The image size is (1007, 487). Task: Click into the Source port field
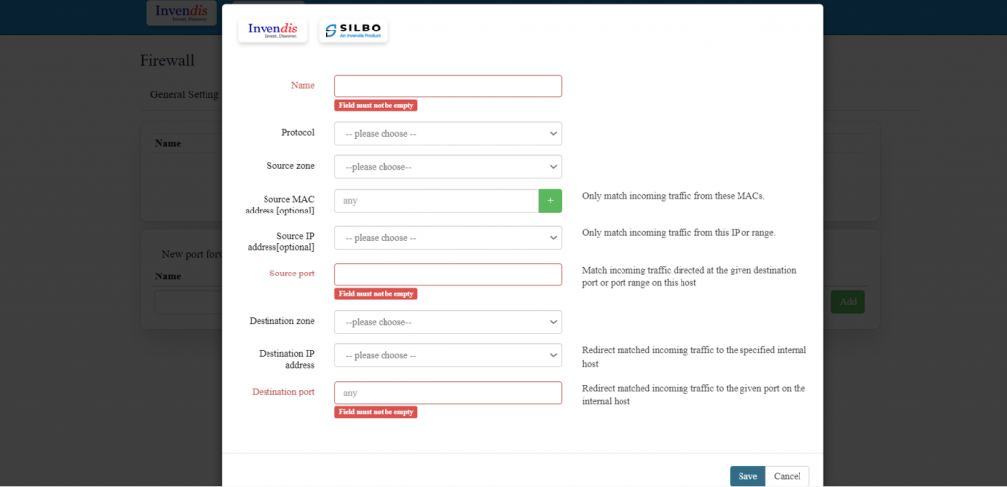pos(447,274)
